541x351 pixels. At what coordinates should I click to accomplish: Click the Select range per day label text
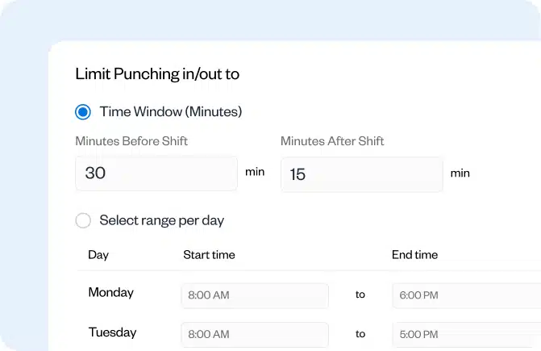pyautogui.click(x=162, y=220)
